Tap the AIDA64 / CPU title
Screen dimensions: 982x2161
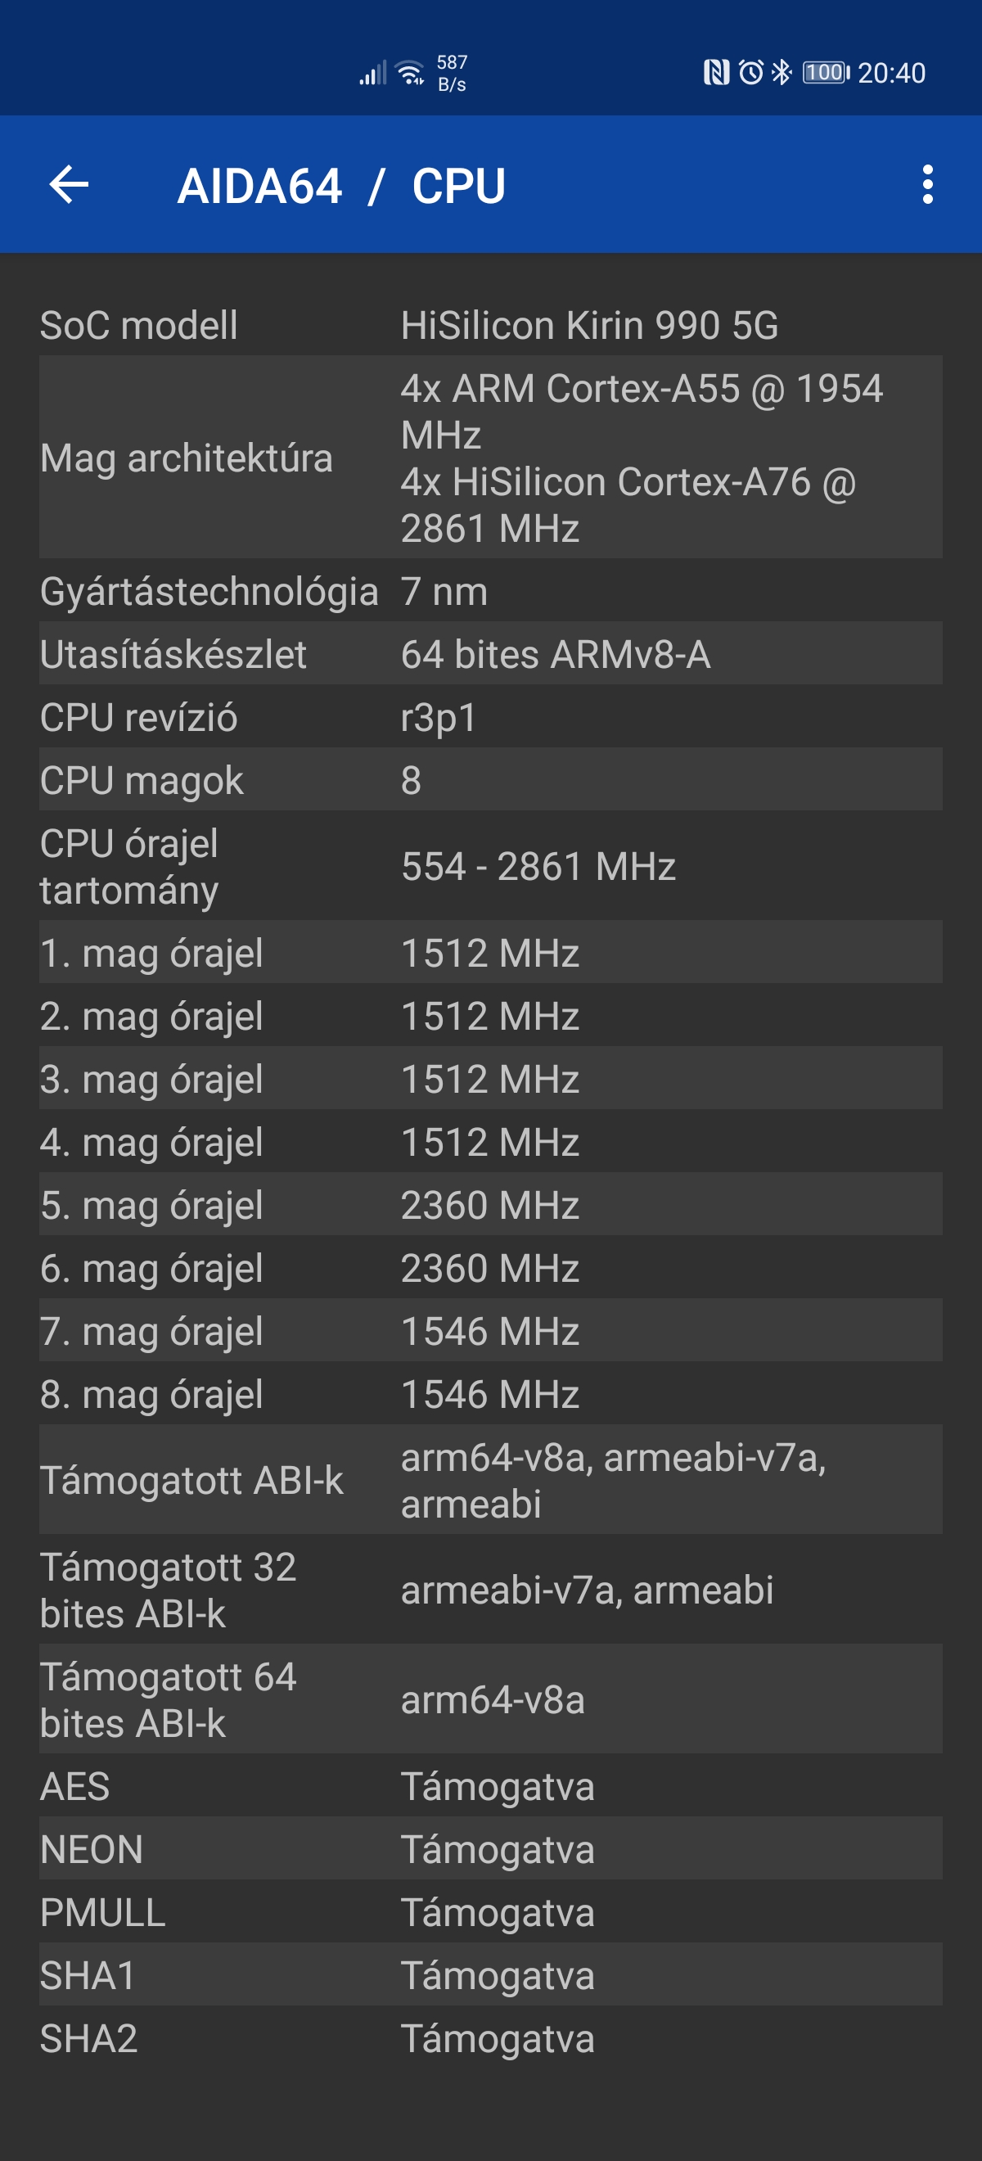tap(341, 185)
